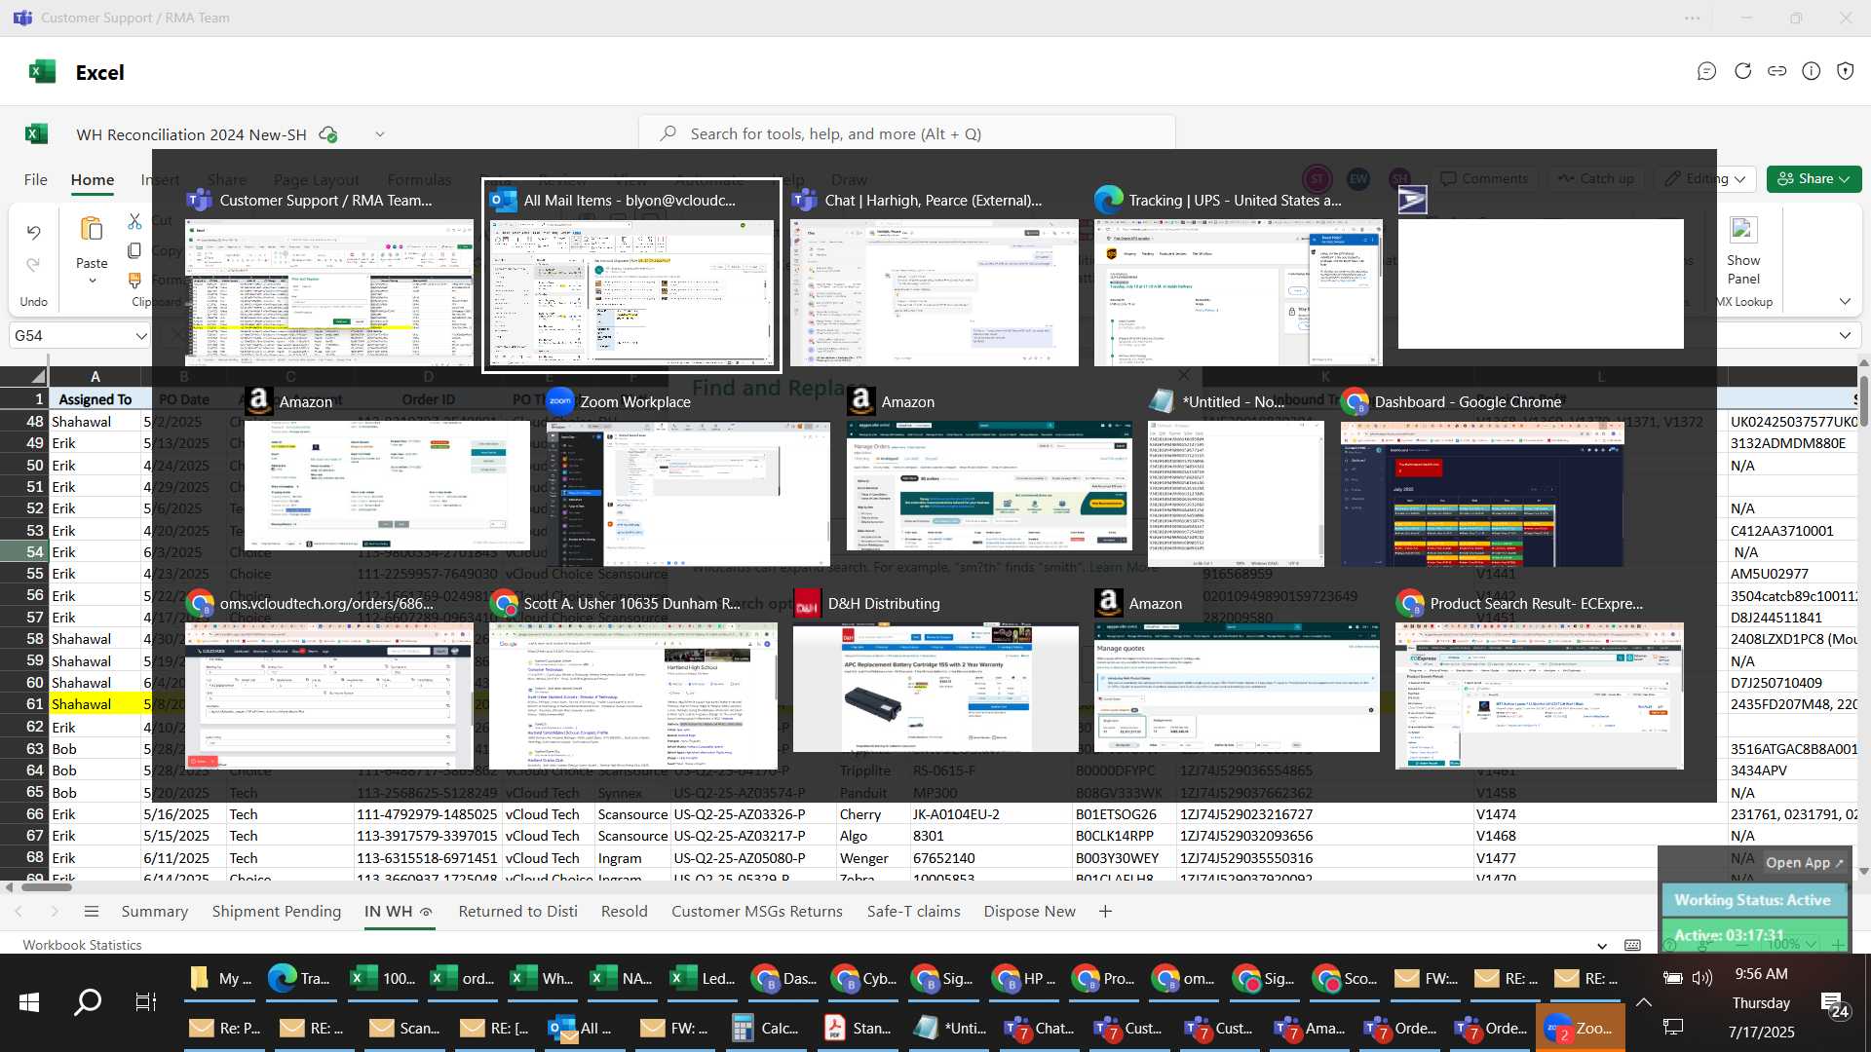This screenshot has height=1052, width=1871.
Task: Open the notification center icon with 24 badge
Action: click(1833, 1003)
